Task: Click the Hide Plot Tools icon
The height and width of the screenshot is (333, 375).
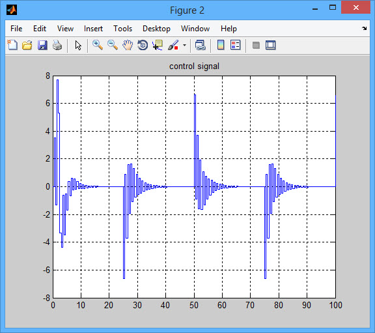Action: [x=256, y=45]
